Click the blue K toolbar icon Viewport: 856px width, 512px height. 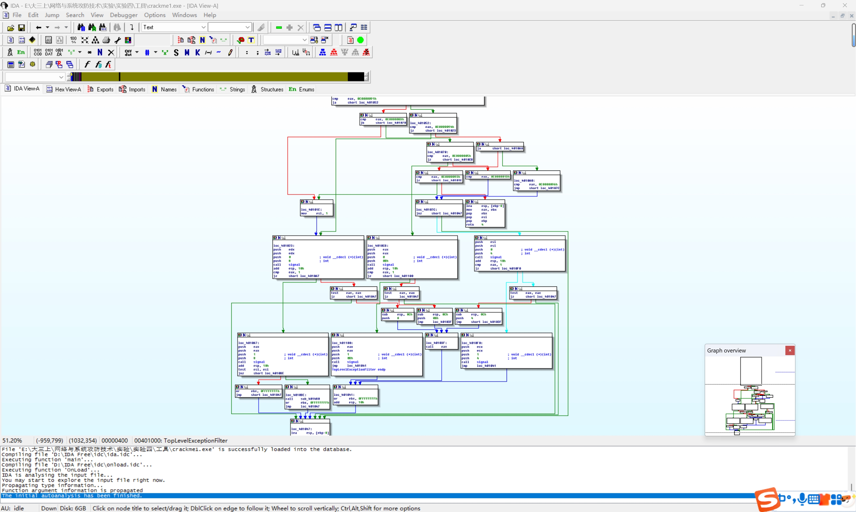coord(197,52)
